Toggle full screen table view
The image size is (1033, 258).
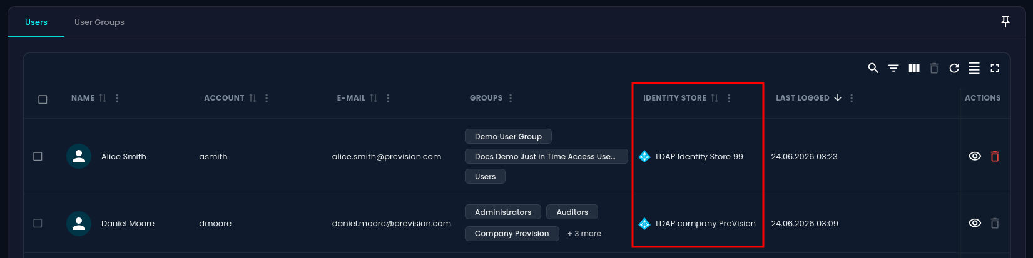tap(995, 68)
